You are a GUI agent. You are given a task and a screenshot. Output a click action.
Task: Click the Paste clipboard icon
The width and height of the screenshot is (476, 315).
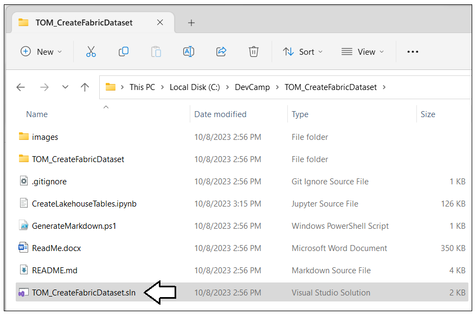tap(156, 52)
